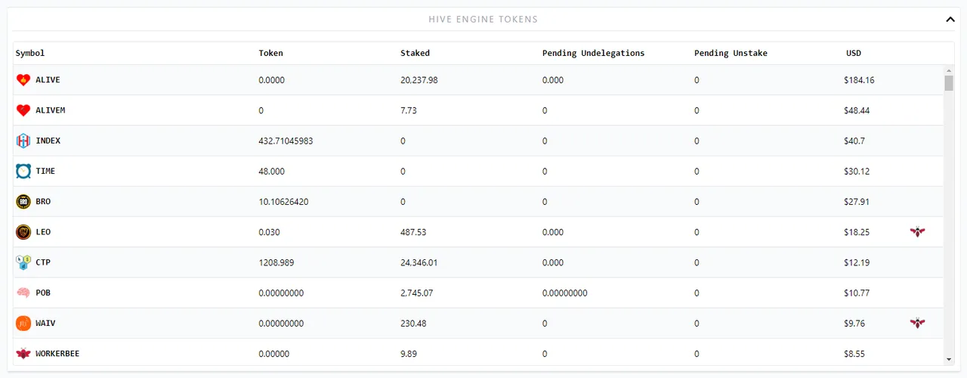This screenshot has height=378, width=967.
Task: Click the bee icon in the LEO row
Action: pos(917,232)
